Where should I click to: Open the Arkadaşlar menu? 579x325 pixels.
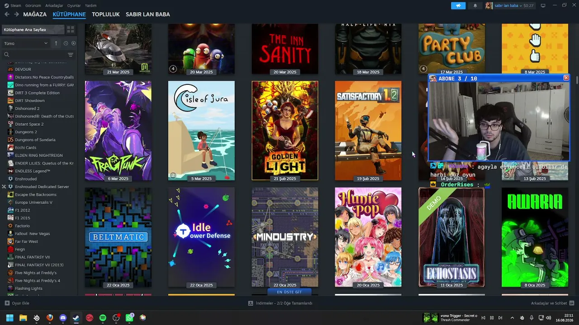point(54,5)
